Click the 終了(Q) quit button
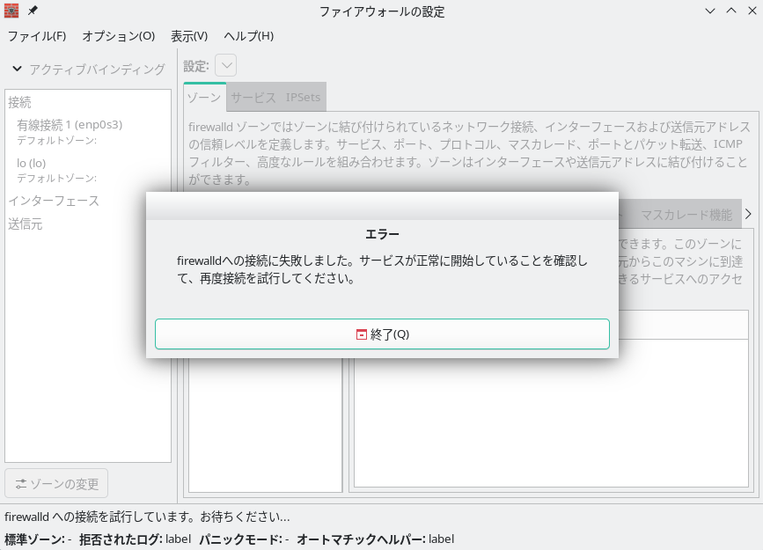Viewport: 763px width, 550px height. click(x=382, y=334)
